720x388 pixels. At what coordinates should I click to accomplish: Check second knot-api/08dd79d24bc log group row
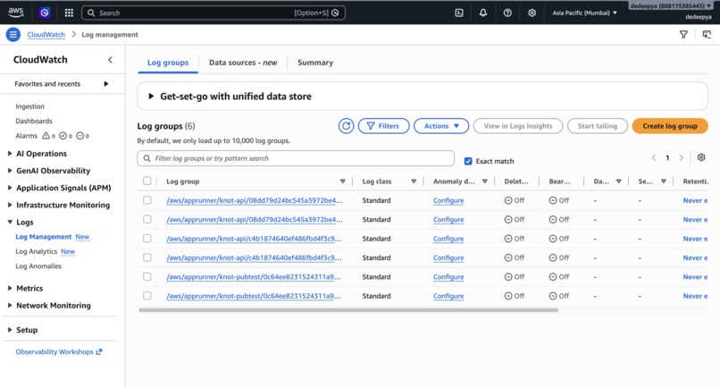(147, 219)
